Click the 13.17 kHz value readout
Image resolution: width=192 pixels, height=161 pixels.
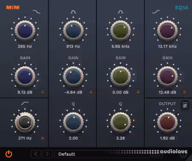point(167,46)
